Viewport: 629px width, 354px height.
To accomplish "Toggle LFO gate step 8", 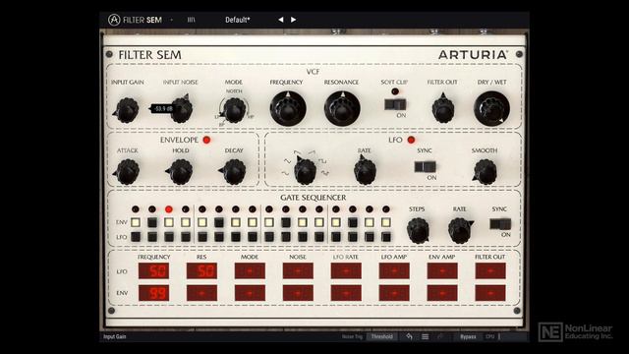I will [x=253, y=237].
